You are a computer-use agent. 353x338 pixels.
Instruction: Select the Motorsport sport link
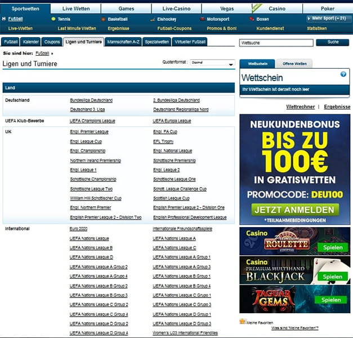pyautogui.click(x=218, y=19)
